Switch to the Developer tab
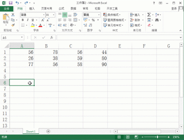184x140 pixels. (112, 9)
